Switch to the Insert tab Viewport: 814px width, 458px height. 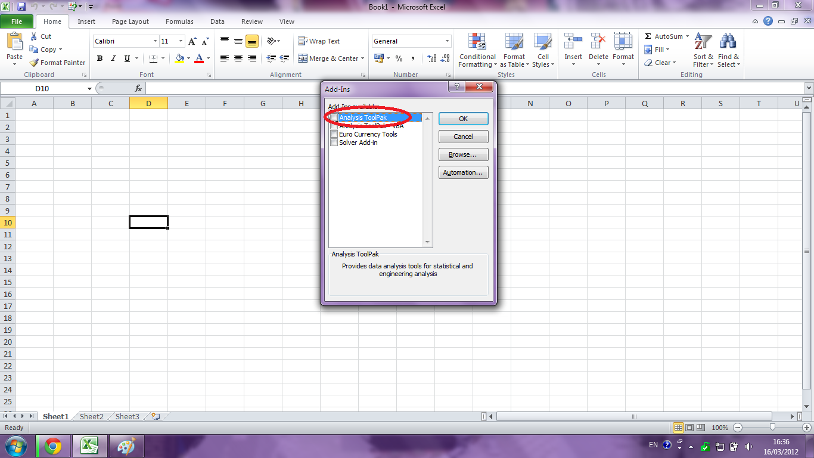(86, 21)
